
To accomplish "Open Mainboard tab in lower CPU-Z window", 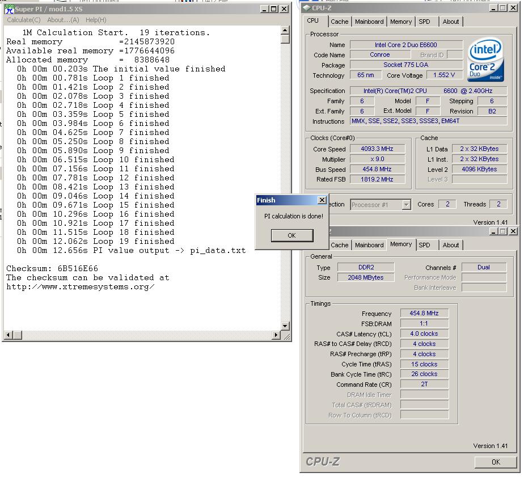I will (x=369, y=245).
